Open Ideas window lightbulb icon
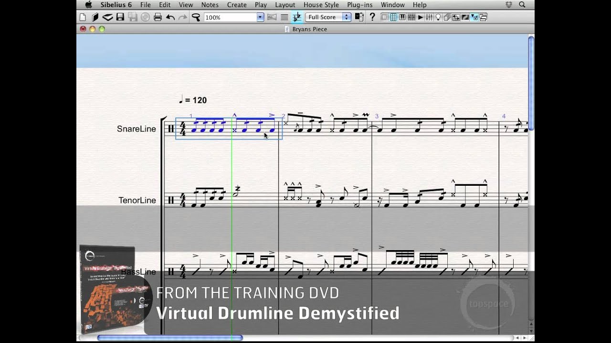 click(x=438, y=17)
